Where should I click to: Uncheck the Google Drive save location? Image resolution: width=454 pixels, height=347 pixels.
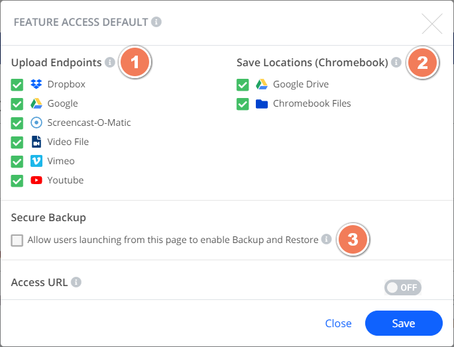243,85
